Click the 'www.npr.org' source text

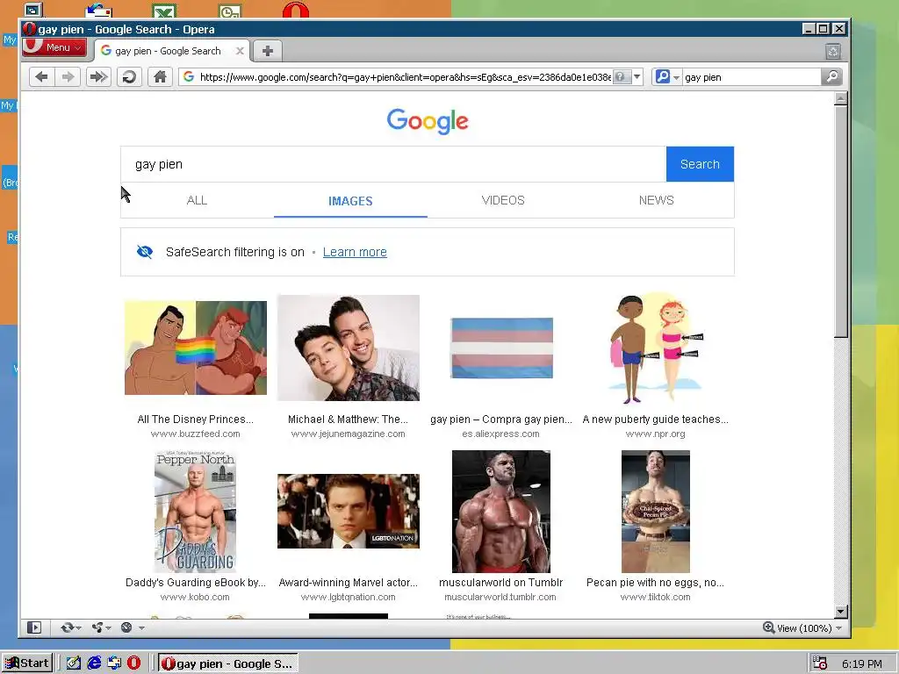pyautogui.click(x=655, y=434)
